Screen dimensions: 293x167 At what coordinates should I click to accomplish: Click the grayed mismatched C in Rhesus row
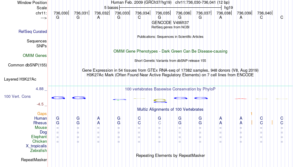pyautogui.click(x=159, y=123)
